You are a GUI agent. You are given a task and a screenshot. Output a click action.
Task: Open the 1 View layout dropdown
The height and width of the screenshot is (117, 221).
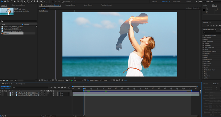click(106, 80)
